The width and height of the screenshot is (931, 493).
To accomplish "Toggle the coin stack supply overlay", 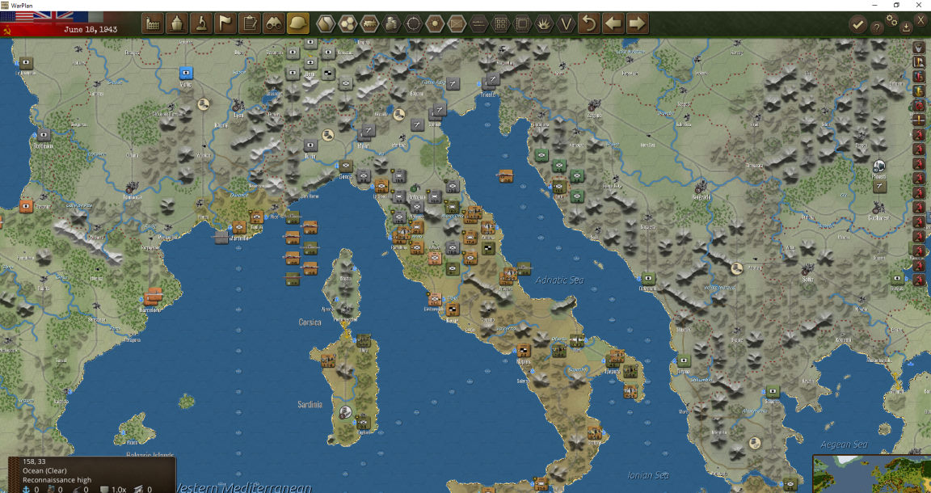I will (x=391, y=24).
